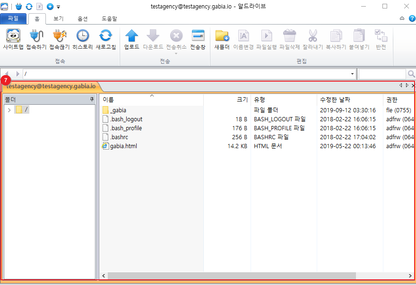The width and height of the screenshot is (416, 285).
Task: Open the 파일 menu tab
Action: [13, 18]
